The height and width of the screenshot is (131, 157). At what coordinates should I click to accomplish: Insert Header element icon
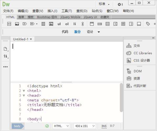(92, 24)
